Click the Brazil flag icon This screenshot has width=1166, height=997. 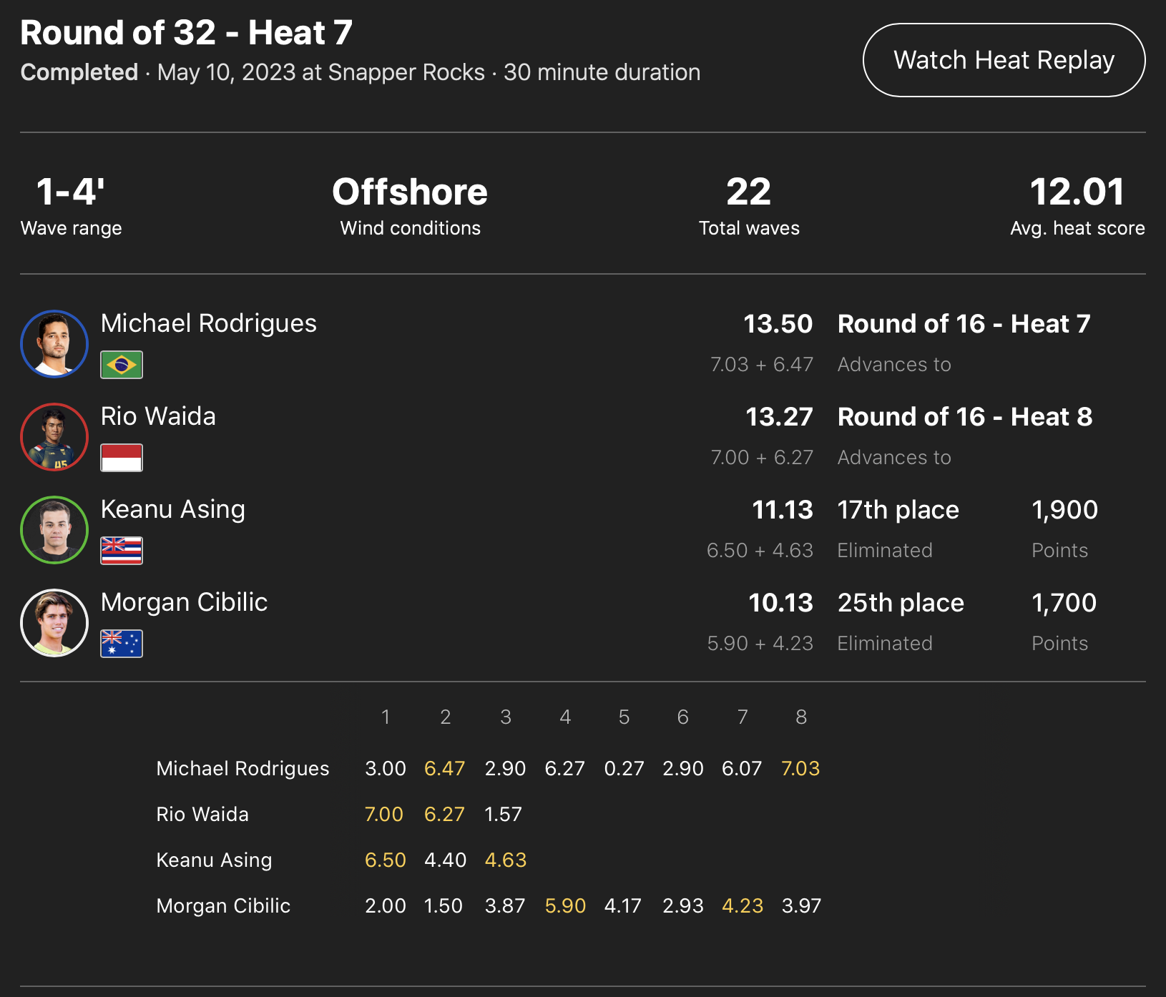(122, 365)
